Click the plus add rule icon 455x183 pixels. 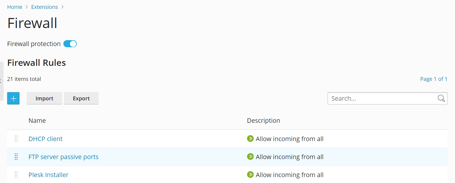tap(13, 98)
